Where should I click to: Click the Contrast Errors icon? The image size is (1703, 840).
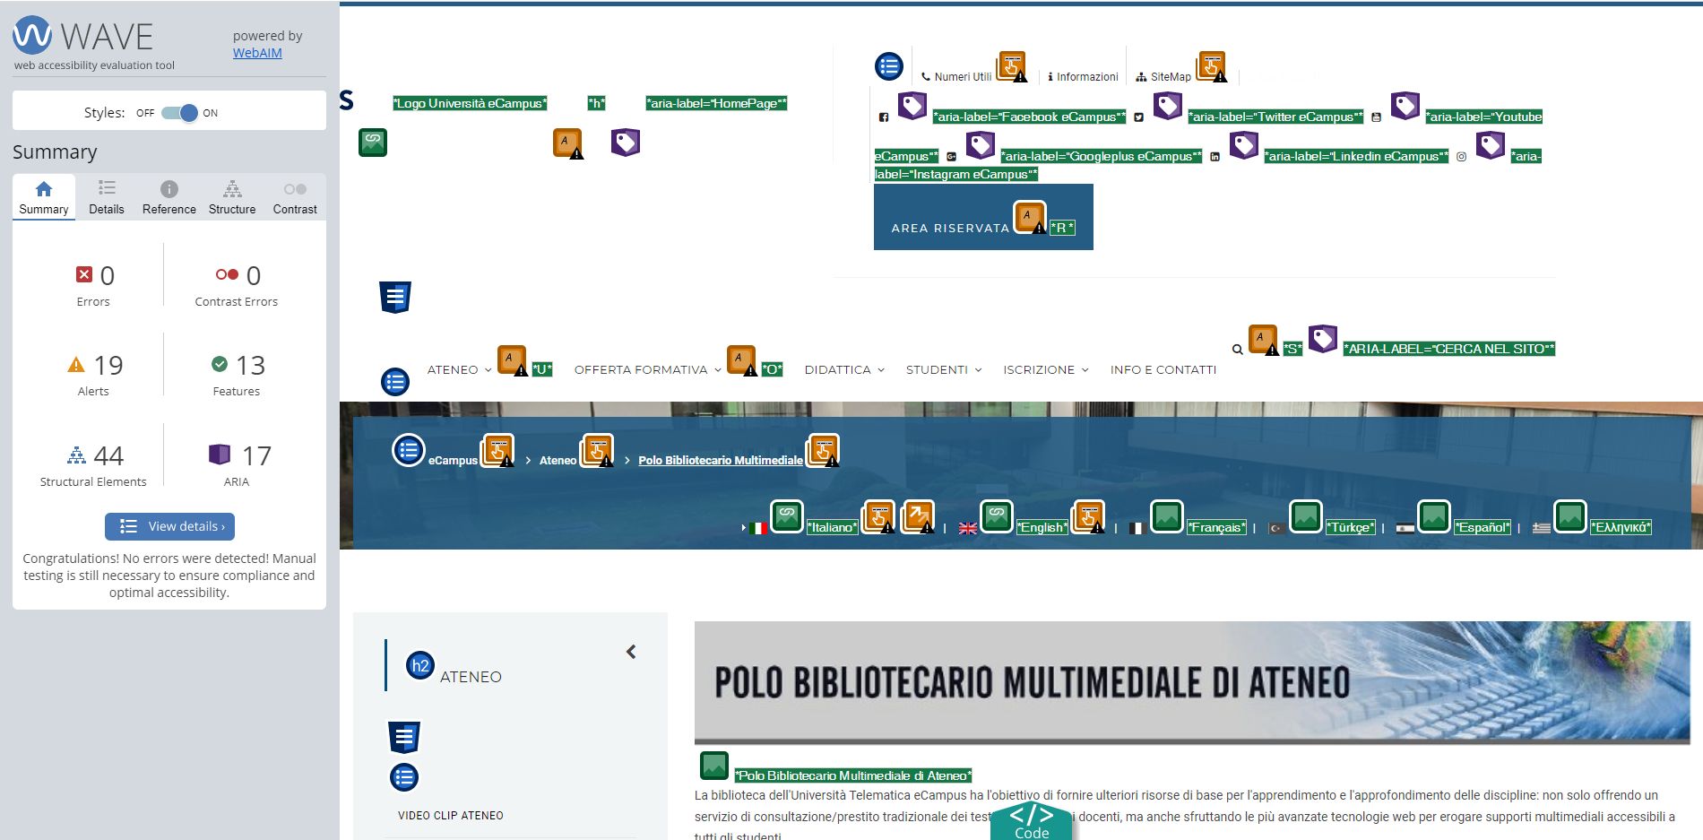click(x=227, y=274)
